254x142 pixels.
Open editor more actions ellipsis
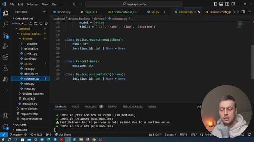coord(249,12)
